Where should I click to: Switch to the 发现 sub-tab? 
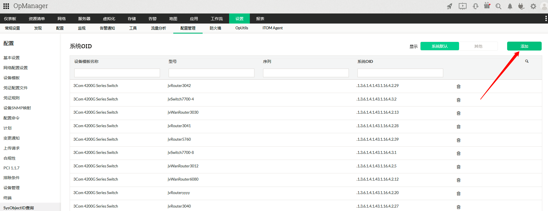[38, 28]
